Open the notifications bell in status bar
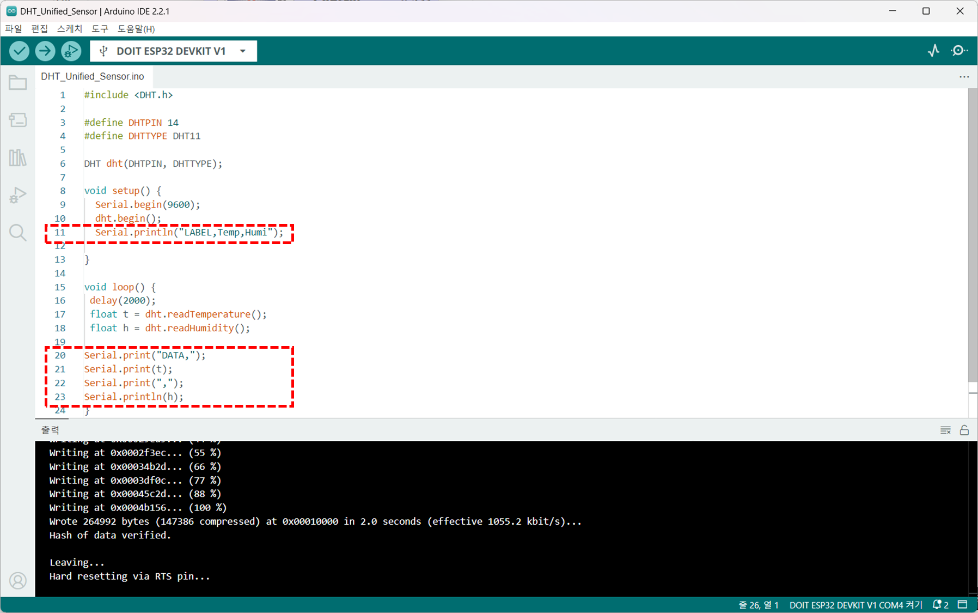This screenshot has height=613, width=978. (x=941, y=605)
